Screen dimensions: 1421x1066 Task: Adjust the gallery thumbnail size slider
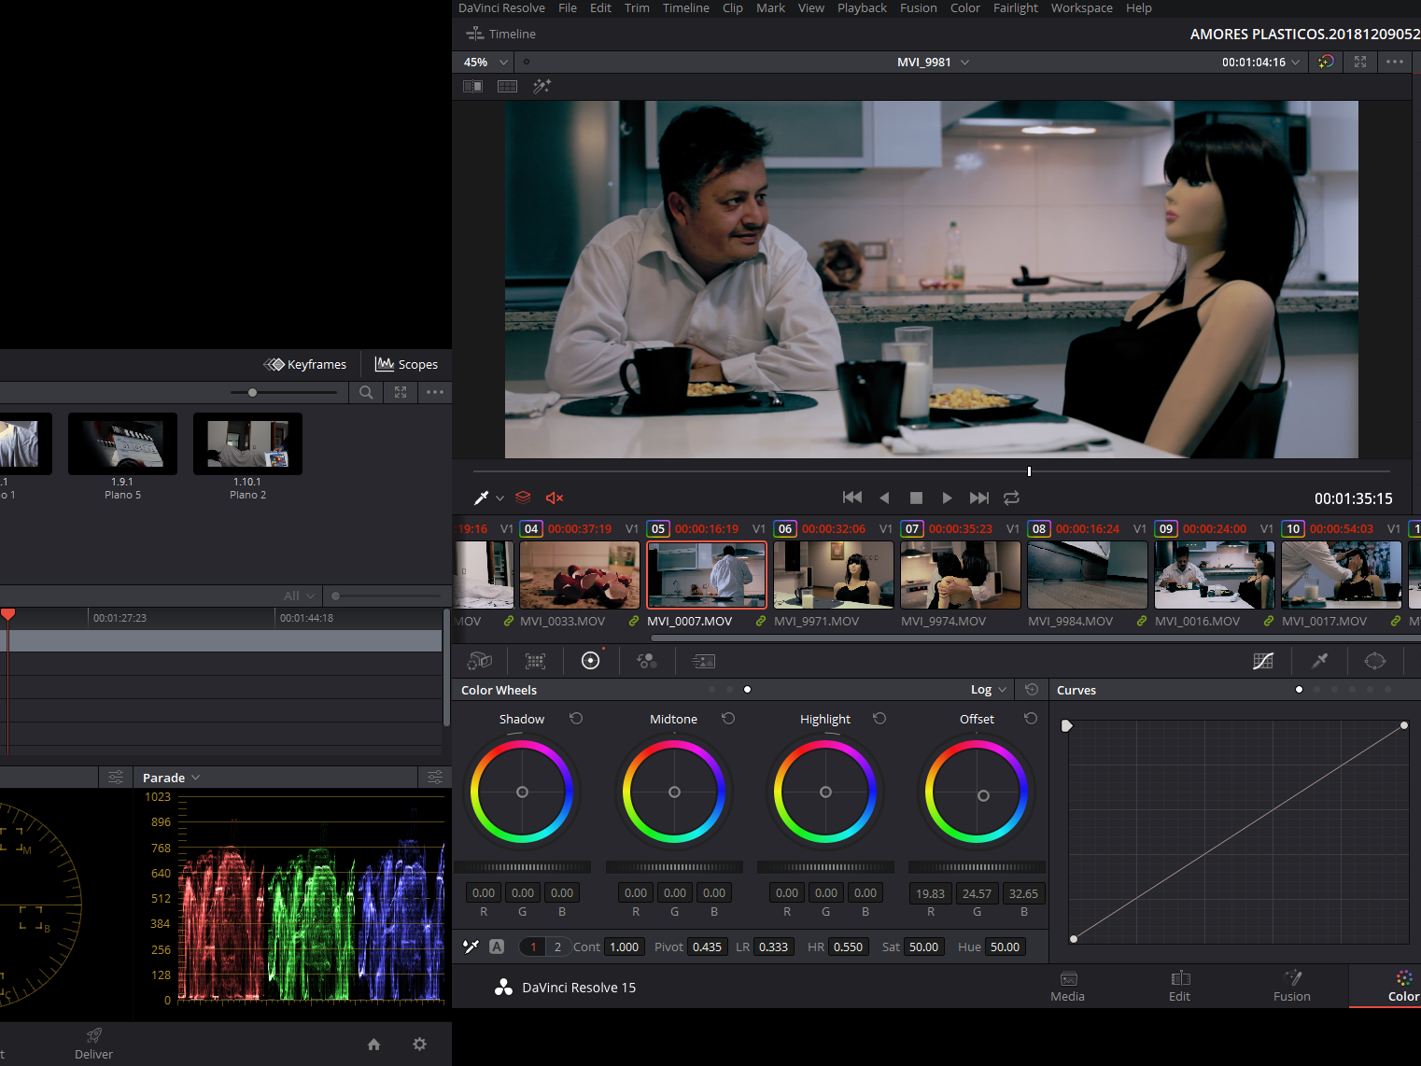[x=284, y=392]
